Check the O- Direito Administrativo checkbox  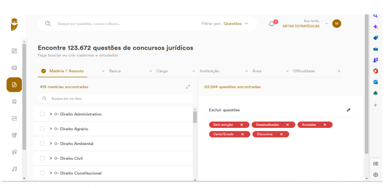click(42, 114)
